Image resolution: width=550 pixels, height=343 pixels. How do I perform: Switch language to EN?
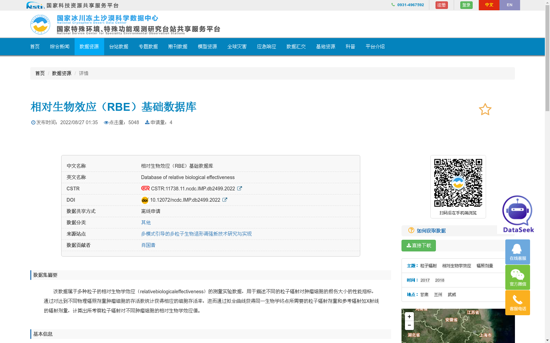point(510,5)
